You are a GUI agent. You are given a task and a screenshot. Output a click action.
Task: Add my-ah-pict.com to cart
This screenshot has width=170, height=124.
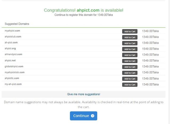click(x=130, y=85)
